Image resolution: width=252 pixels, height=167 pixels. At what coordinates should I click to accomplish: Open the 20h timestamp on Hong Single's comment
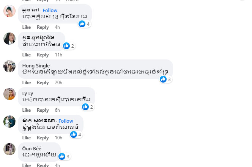click(x=58, y=83)
